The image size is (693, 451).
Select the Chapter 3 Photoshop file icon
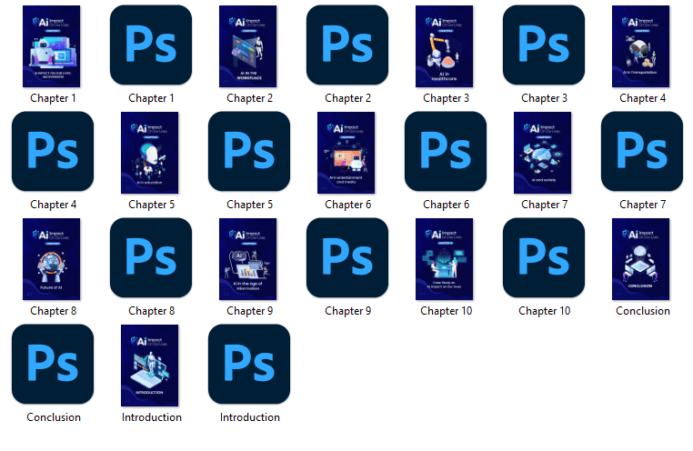tap(544, 45)
